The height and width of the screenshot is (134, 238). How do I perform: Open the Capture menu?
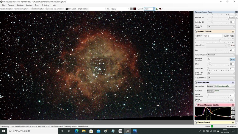point(29,5)
